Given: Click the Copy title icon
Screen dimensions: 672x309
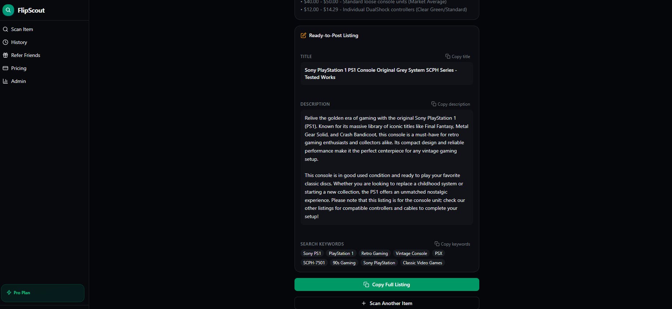Looking at the screenshot, I should click(x=448, y=56).
